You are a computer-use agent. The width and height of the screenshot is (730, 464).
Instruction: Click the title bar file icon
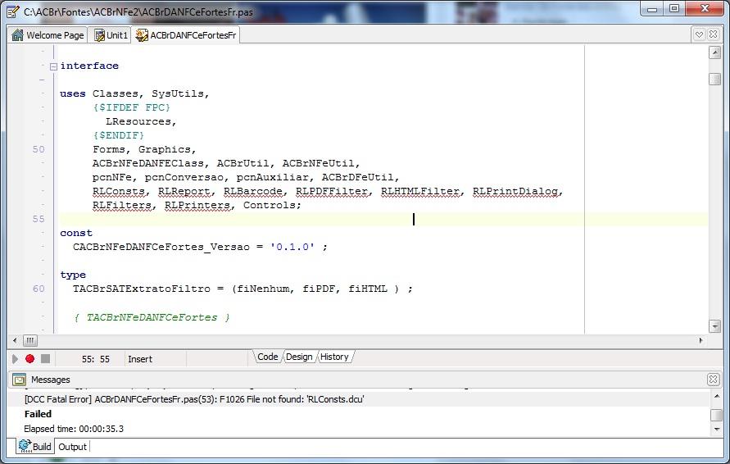(13, 11)
